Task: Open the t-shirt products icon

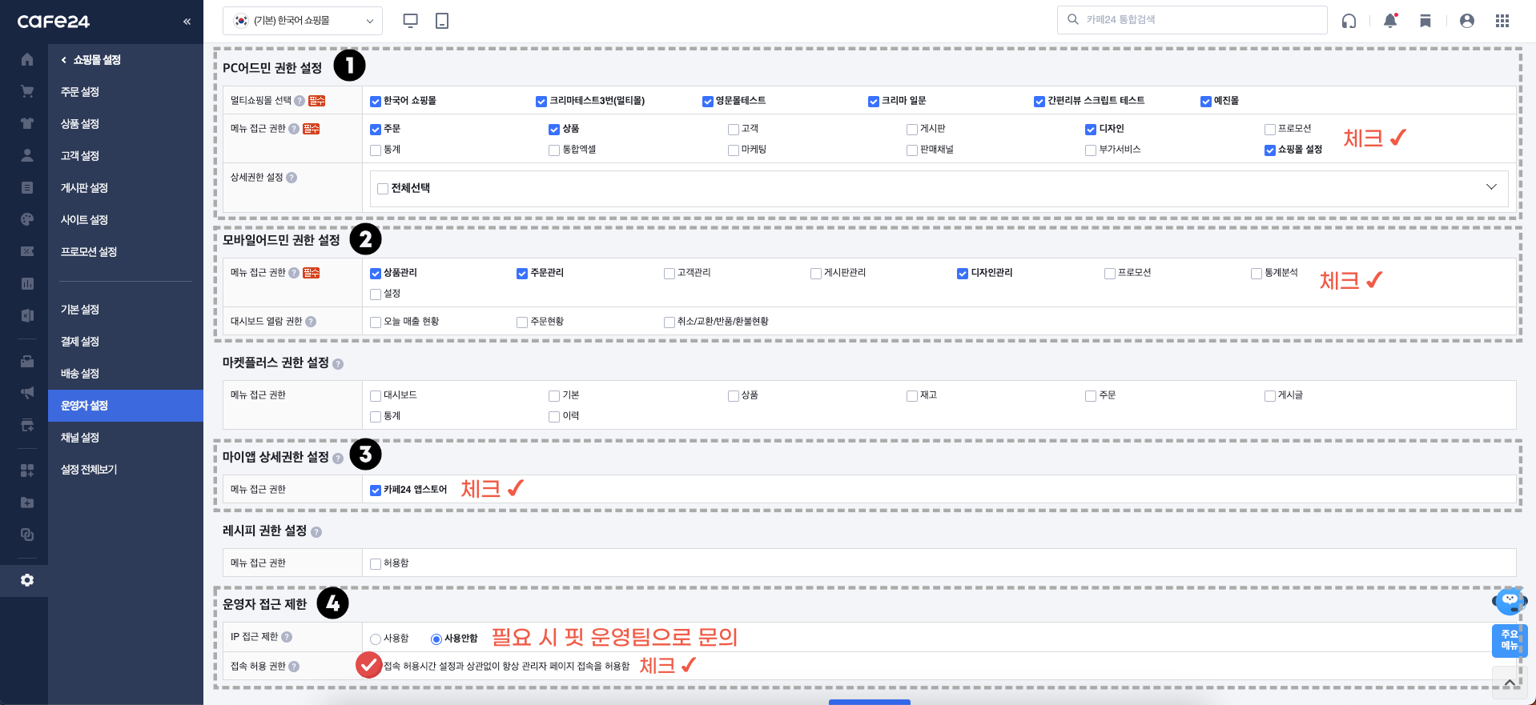Action: pos(27,123)
